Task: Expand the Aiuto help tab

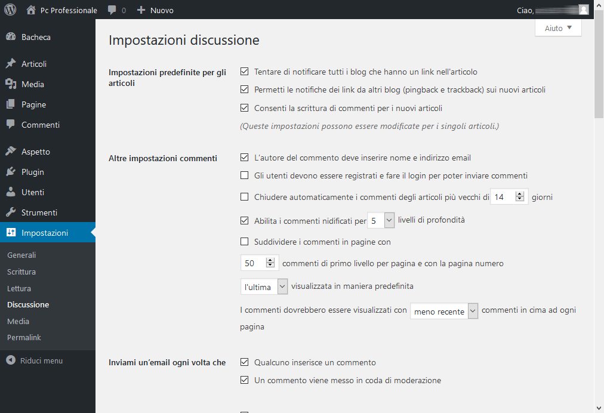Action: click(558, 28)
